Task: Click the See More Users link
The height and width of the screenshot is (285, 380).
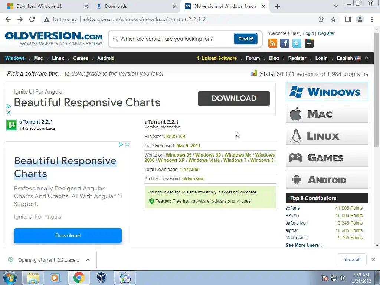Action: 304,245
